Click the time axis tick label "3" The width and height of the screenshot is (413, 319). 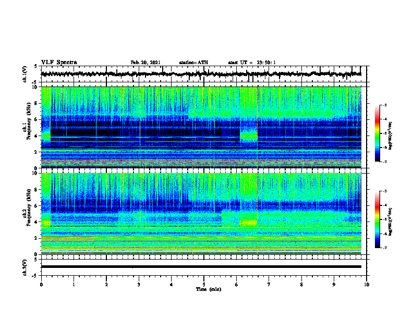[x=139, y=285]
